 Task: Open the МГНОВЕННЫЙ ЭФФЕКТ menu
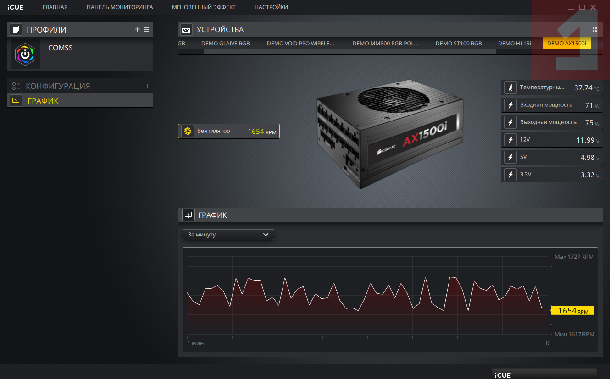point(204,7)
